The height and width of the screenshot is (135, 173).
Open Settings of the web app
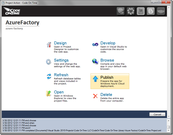[61, 60]
